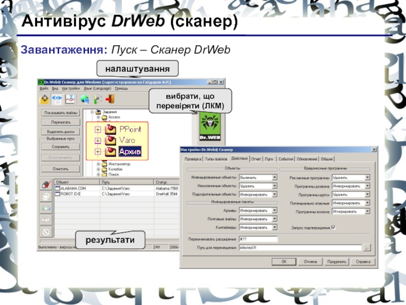Viewport: 406px width, 305px height.
Task: Click the Справка button
Action: point(363,262)
